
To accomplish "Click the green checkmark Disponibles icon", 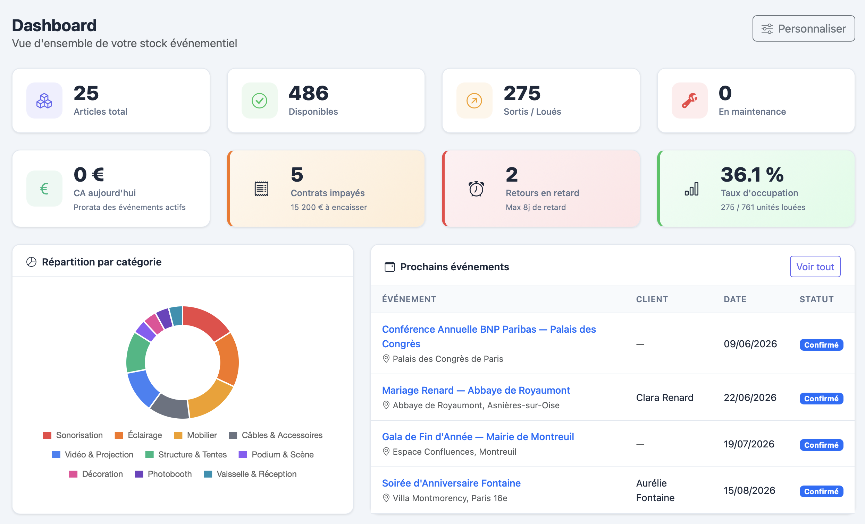I will (259, 101).
